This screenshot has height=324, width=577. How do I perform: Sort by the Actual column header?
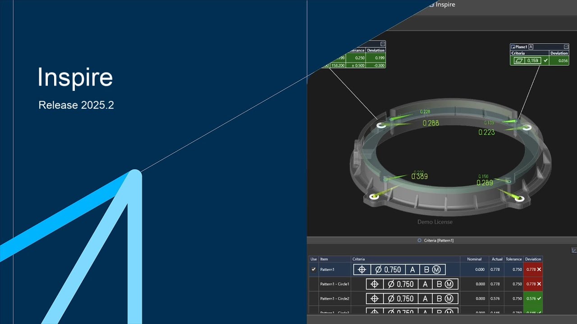[497, 259]
